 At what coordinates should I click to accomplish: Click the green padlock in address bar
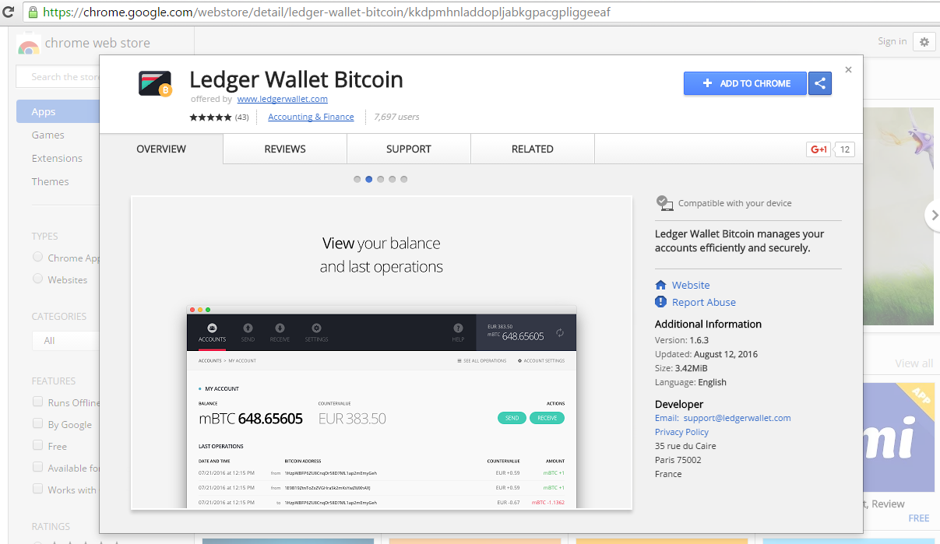click(x=33, y=12)
